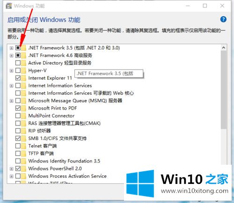Uncheck the Internet Explorer 11 checkbox
Screen dimensions: 234x203
(x=18, y=78)
